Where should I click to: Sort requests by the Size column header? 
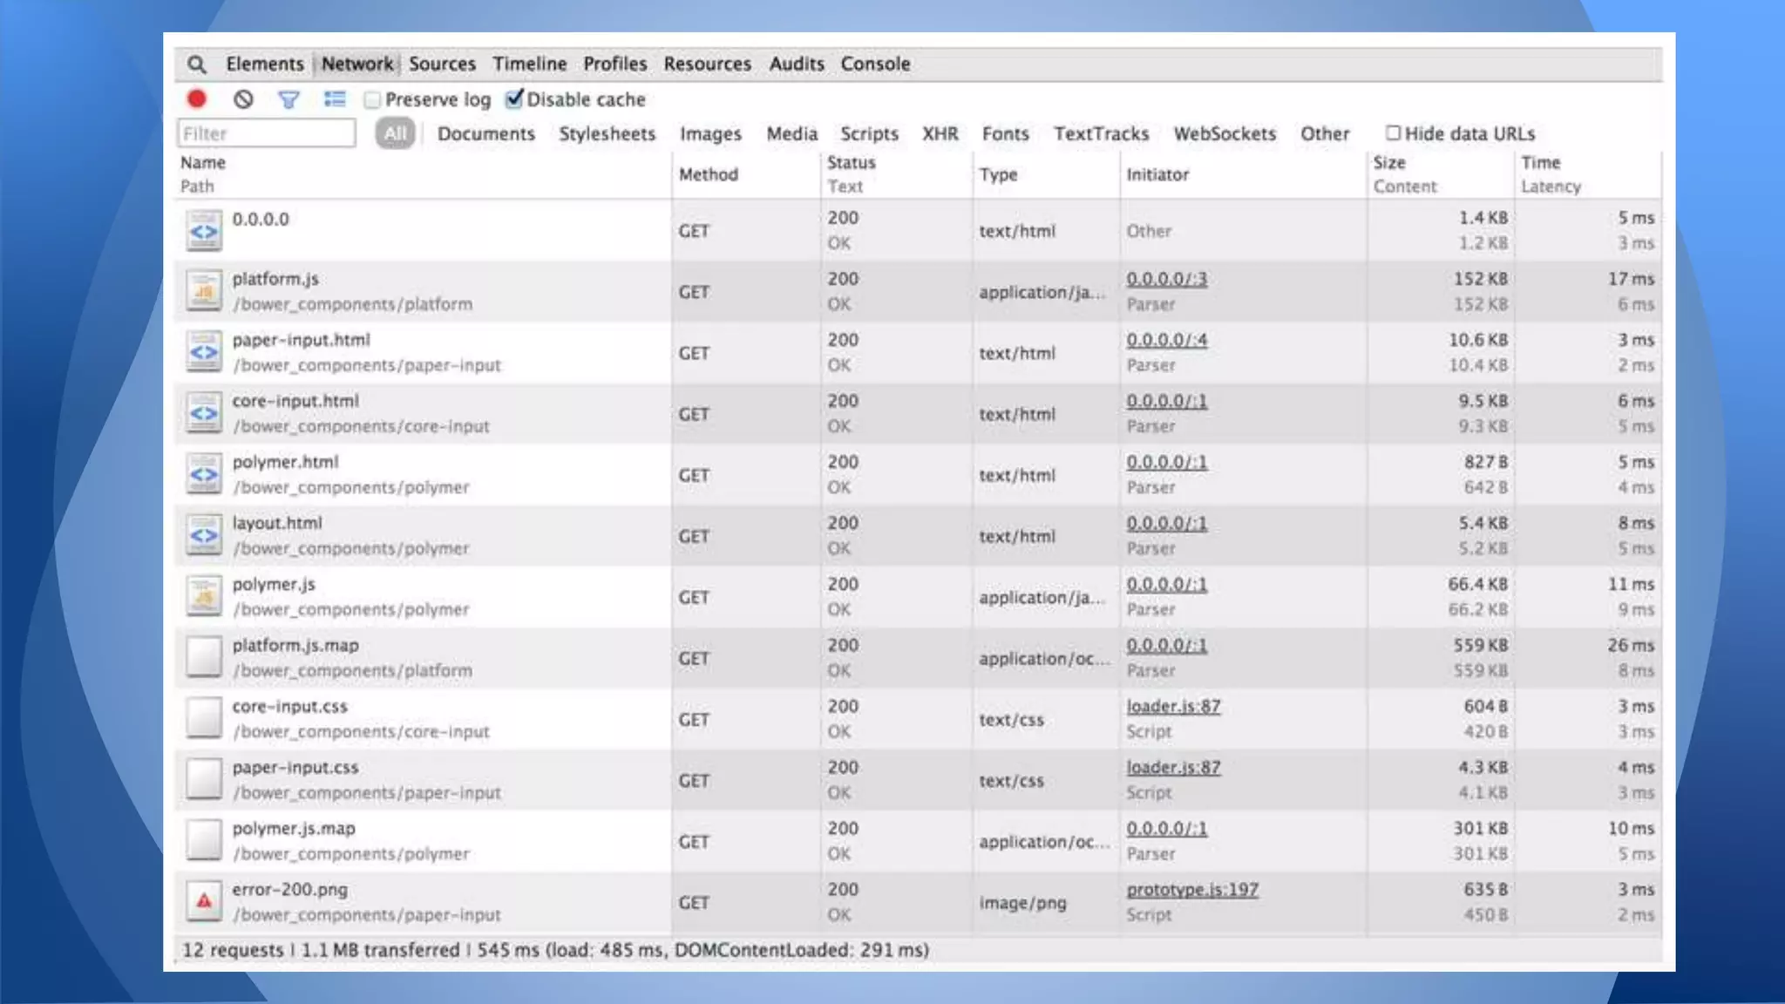point(1389,163)
